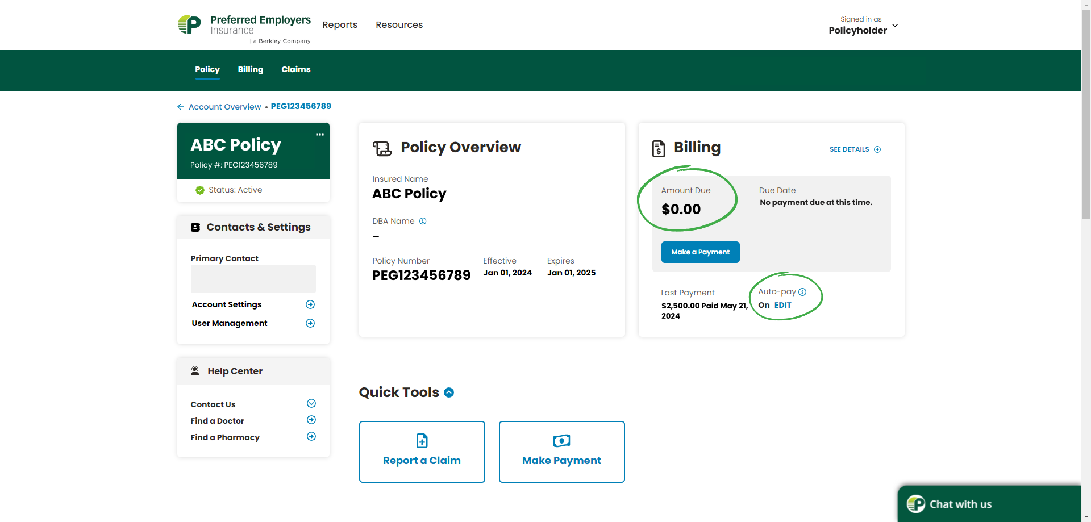Switch to the Billing tab
The height and width of the screenshot is (522, 1091).
click(x=250, y=69)
